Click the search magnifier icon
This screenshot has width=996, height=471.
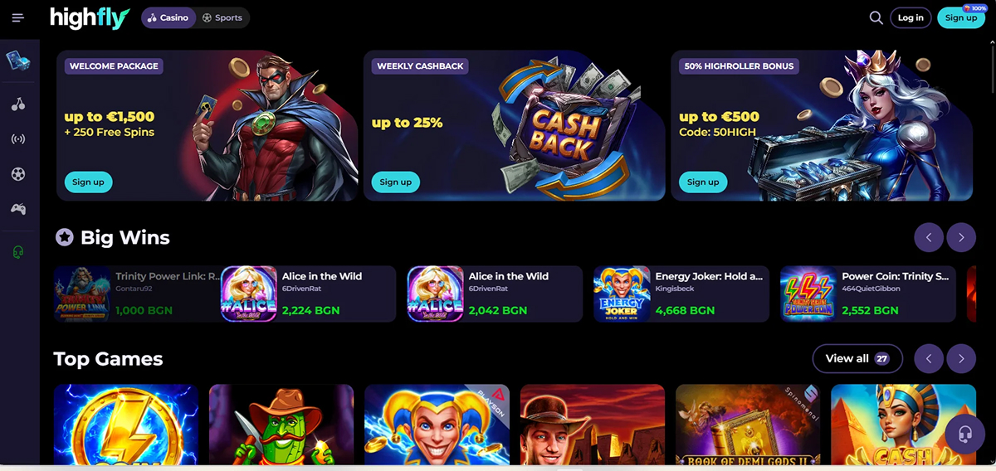[876, 17]
